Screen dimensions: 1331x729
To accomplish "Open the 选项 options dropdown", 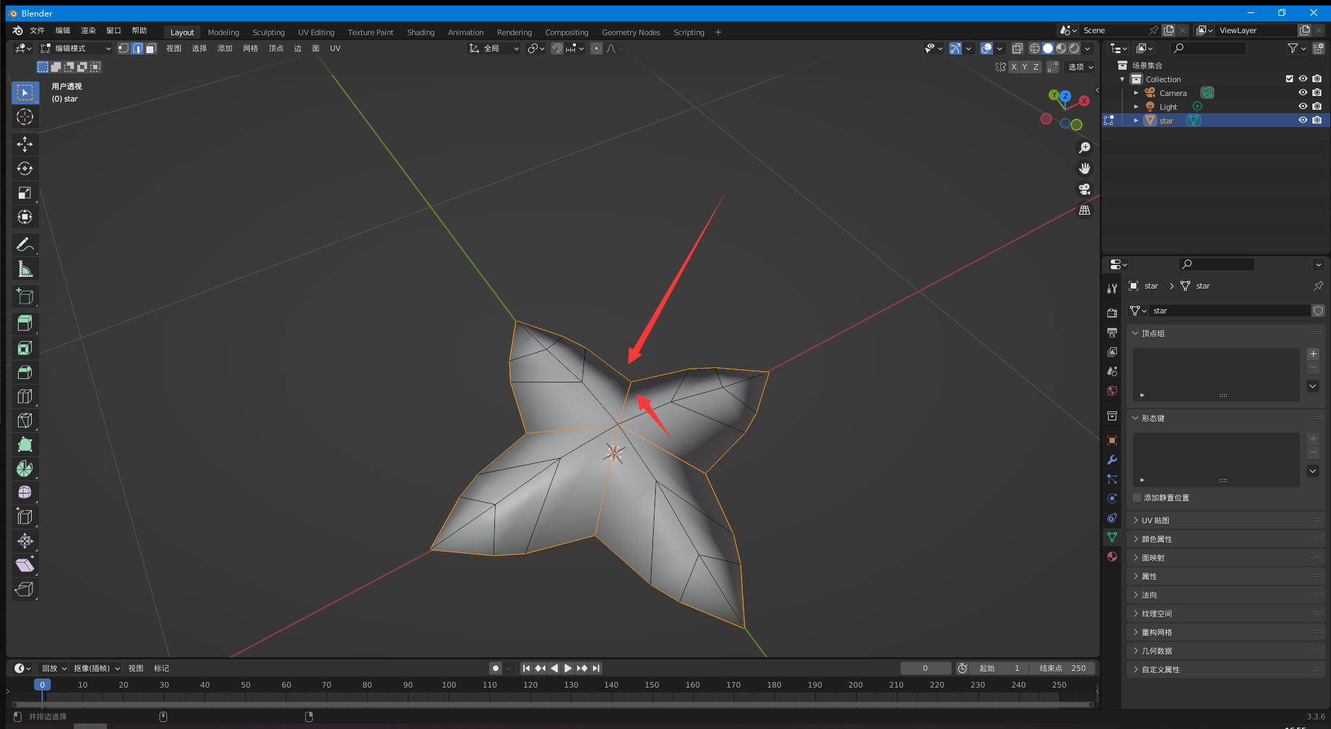I will point(1080,67).
